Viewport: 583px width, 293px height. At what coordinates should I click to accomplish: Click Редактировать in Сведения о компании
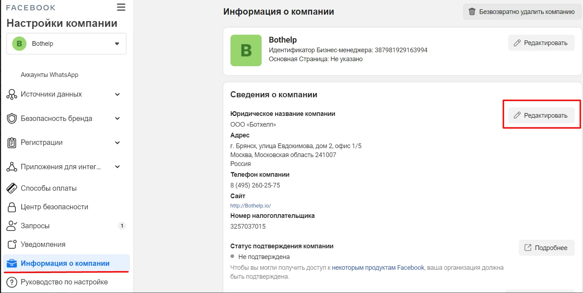pyautogui.click(x=541, y=116)
